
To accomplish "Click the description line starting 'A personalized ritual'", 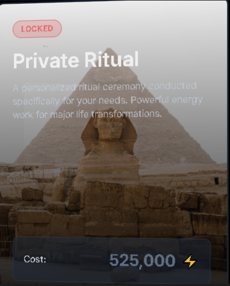I will coord(105,87).
